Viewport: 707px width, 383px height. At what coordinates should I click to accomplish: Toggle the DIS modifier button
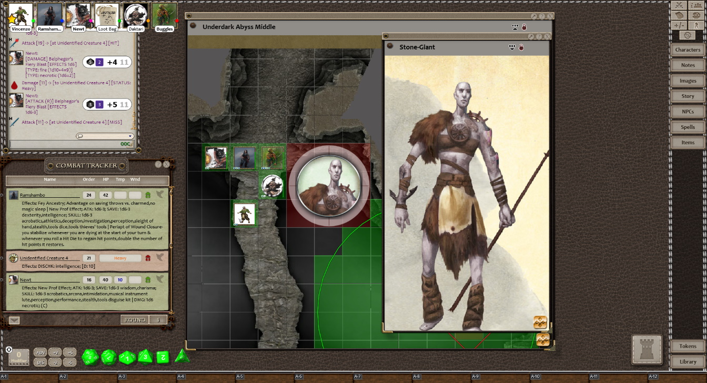point(39,362)
